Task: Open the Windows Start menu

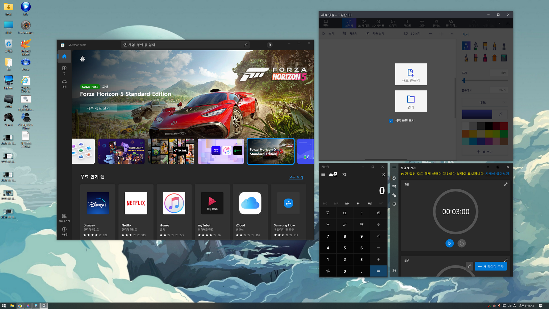Action: coord(4,306)
